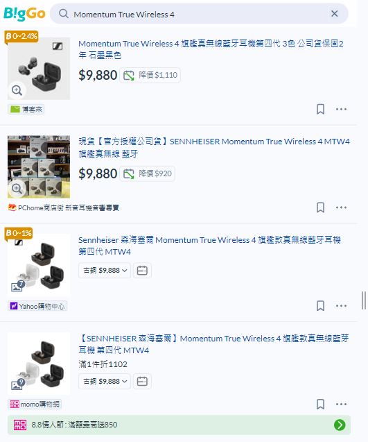Open more options for 博客來 listing

point(341,109)
